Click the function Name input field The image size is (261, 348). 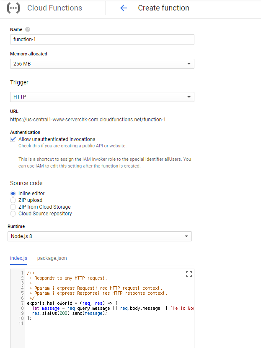pyautogui.click(x=102, y=39)
